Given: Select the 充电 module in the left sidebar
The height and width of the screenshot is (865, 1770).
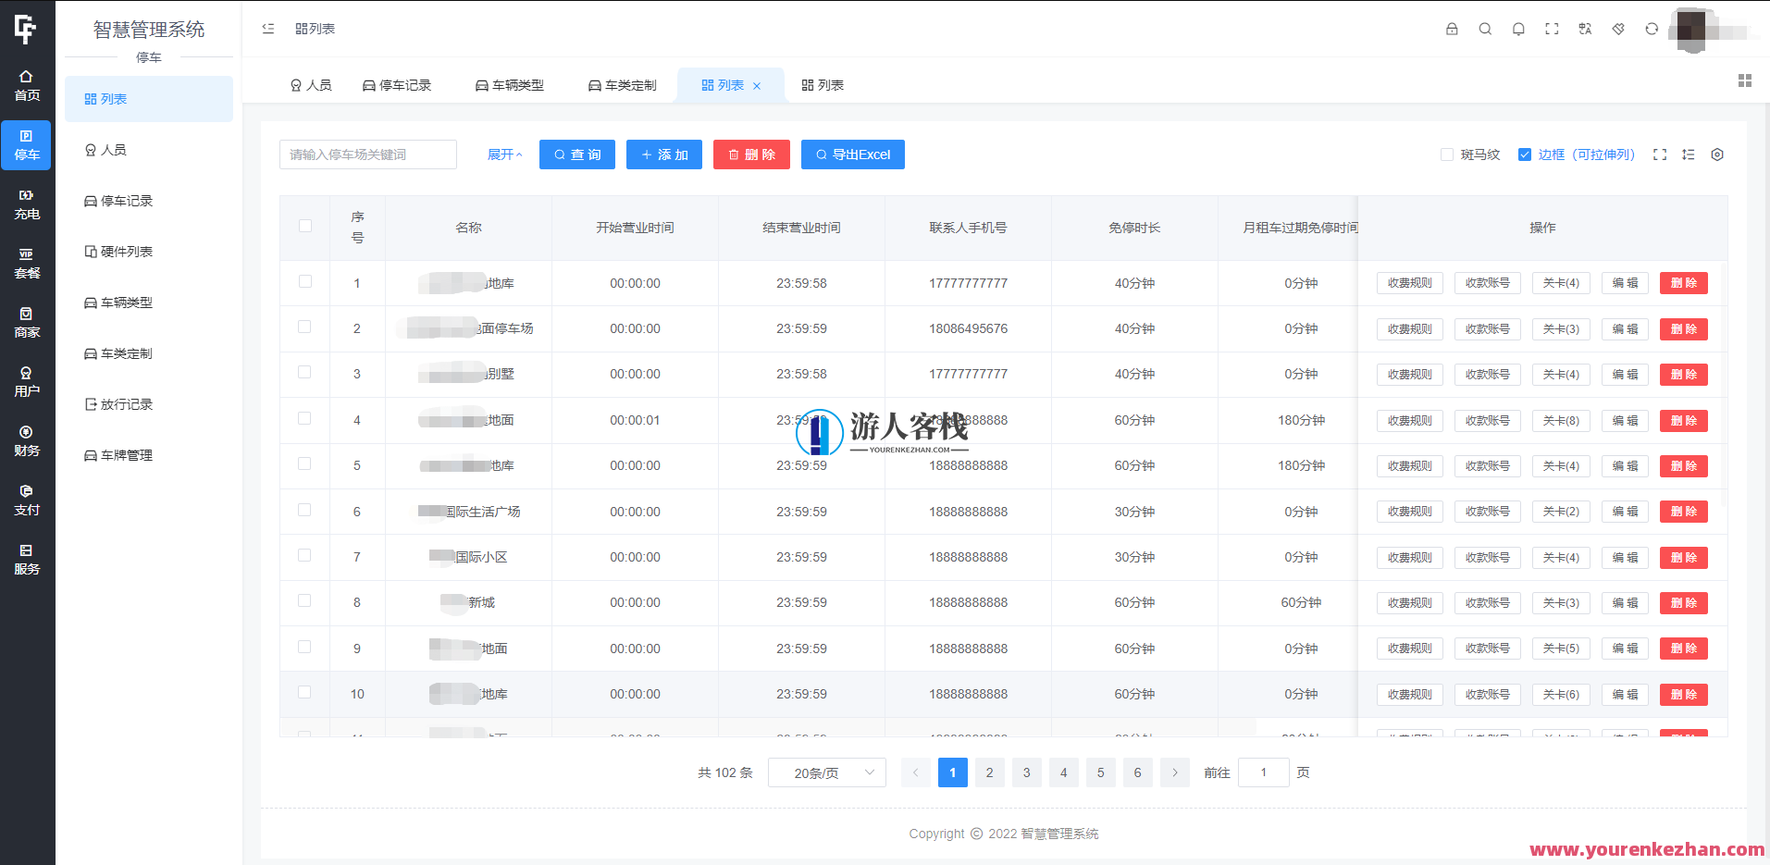Looking at the screenshot, I should [x=26, y=204].
